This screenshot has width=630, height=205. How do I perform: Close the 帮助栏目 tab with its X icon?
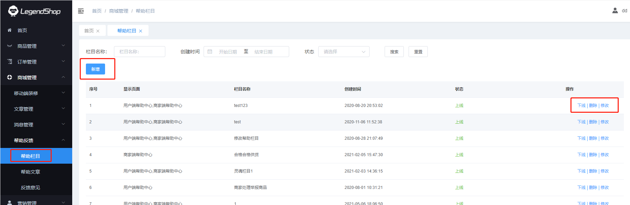(x=141, y=31)
